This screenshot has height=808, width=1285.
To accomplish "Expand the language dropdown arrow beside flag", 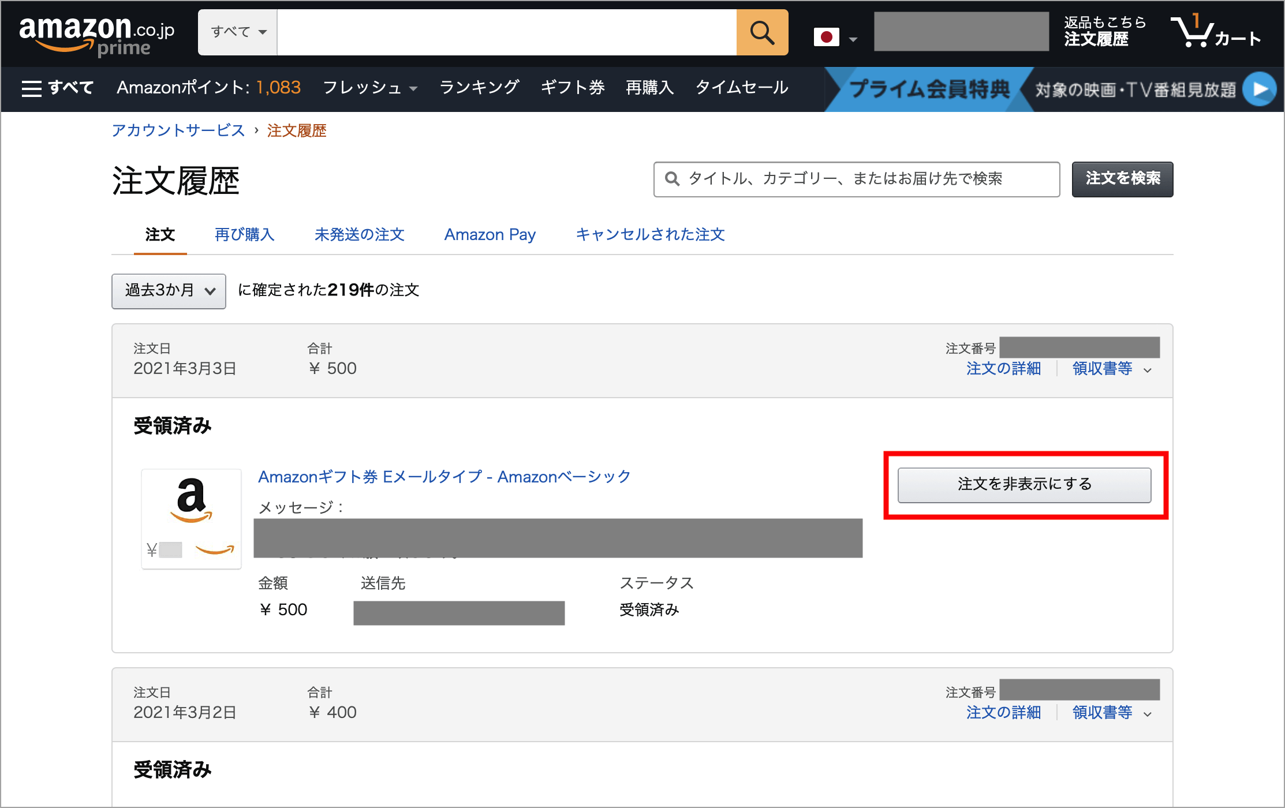I will click(853, 39).
